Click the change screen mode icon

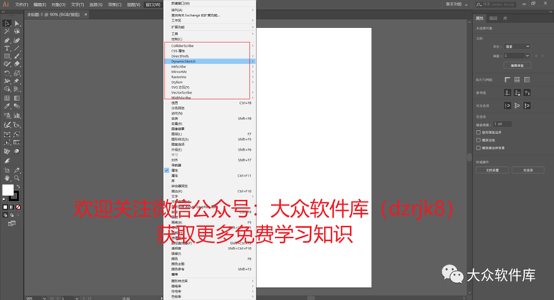click(x=12, y=223)
